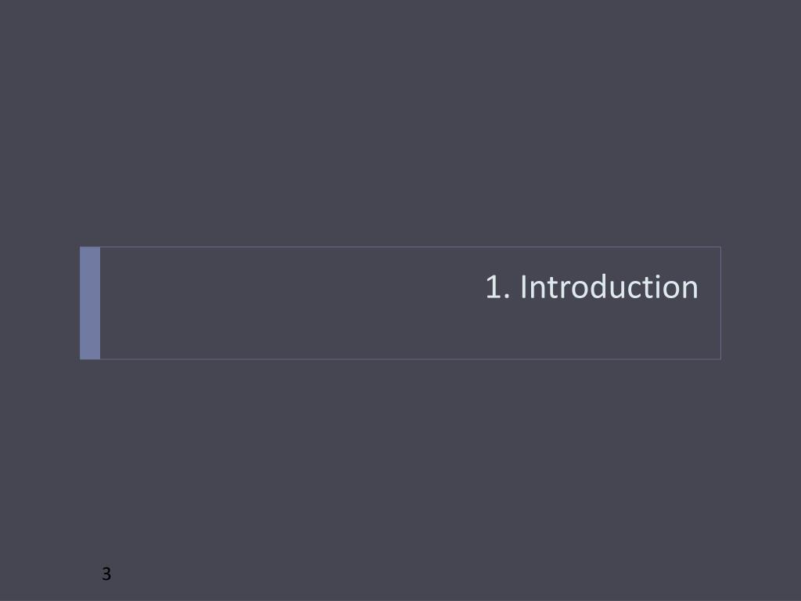
Task: Click the period after the numeral 1
Action: (507, 297)
